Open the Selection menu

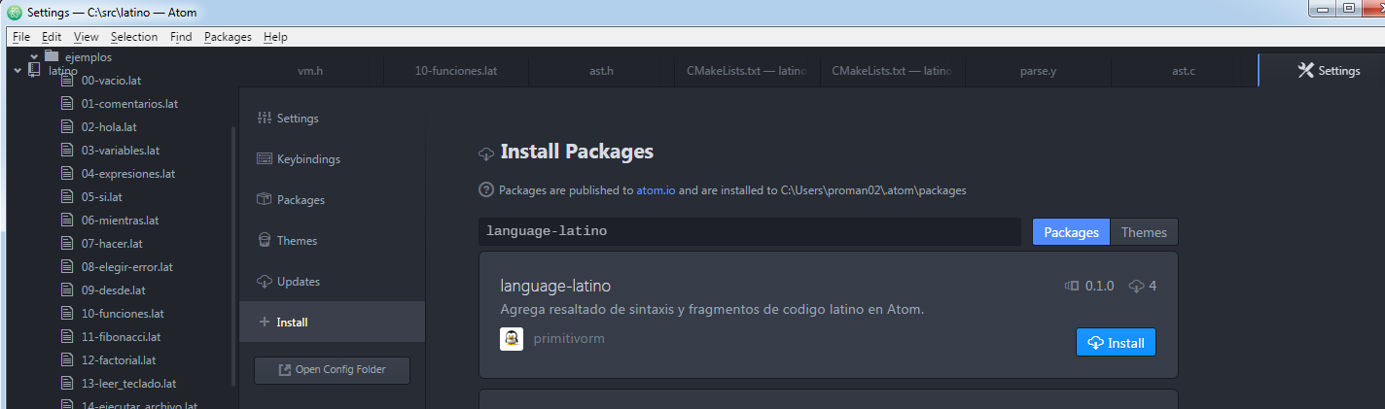[x=134, y=37]
